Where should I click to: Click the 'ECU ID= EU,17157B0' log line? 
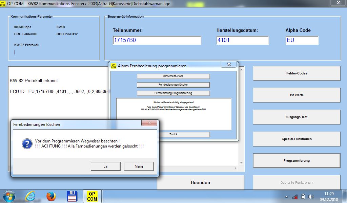point(60,91)
